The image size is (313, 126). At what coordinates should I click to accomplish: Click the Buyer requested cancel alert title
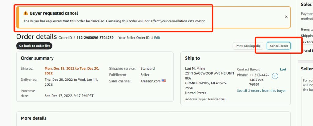(54, 13)
